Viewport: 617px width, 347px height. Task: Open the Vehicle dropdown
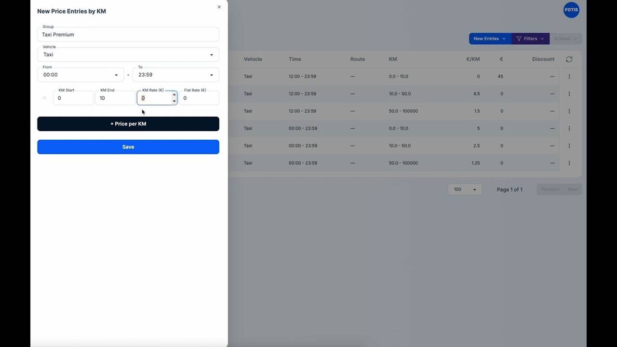(x=128, y=54)
